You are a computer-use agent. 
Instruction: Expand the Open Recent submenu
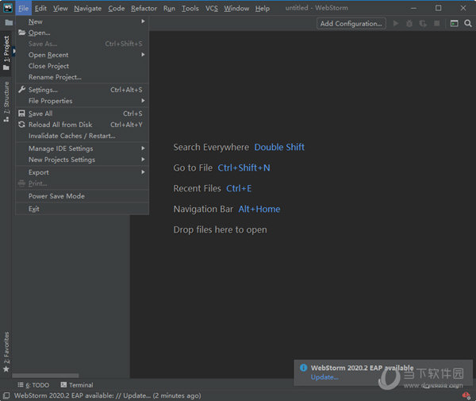(x=82, y=55)
